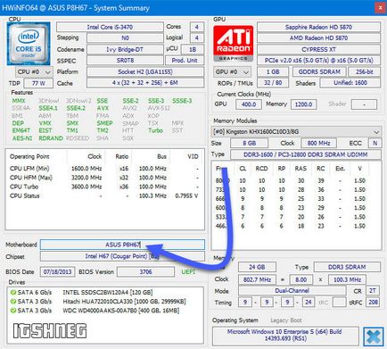This screenshot has height=349, width=387.
Task: Click the BIOS Version 3706 field
Action: 145,272
